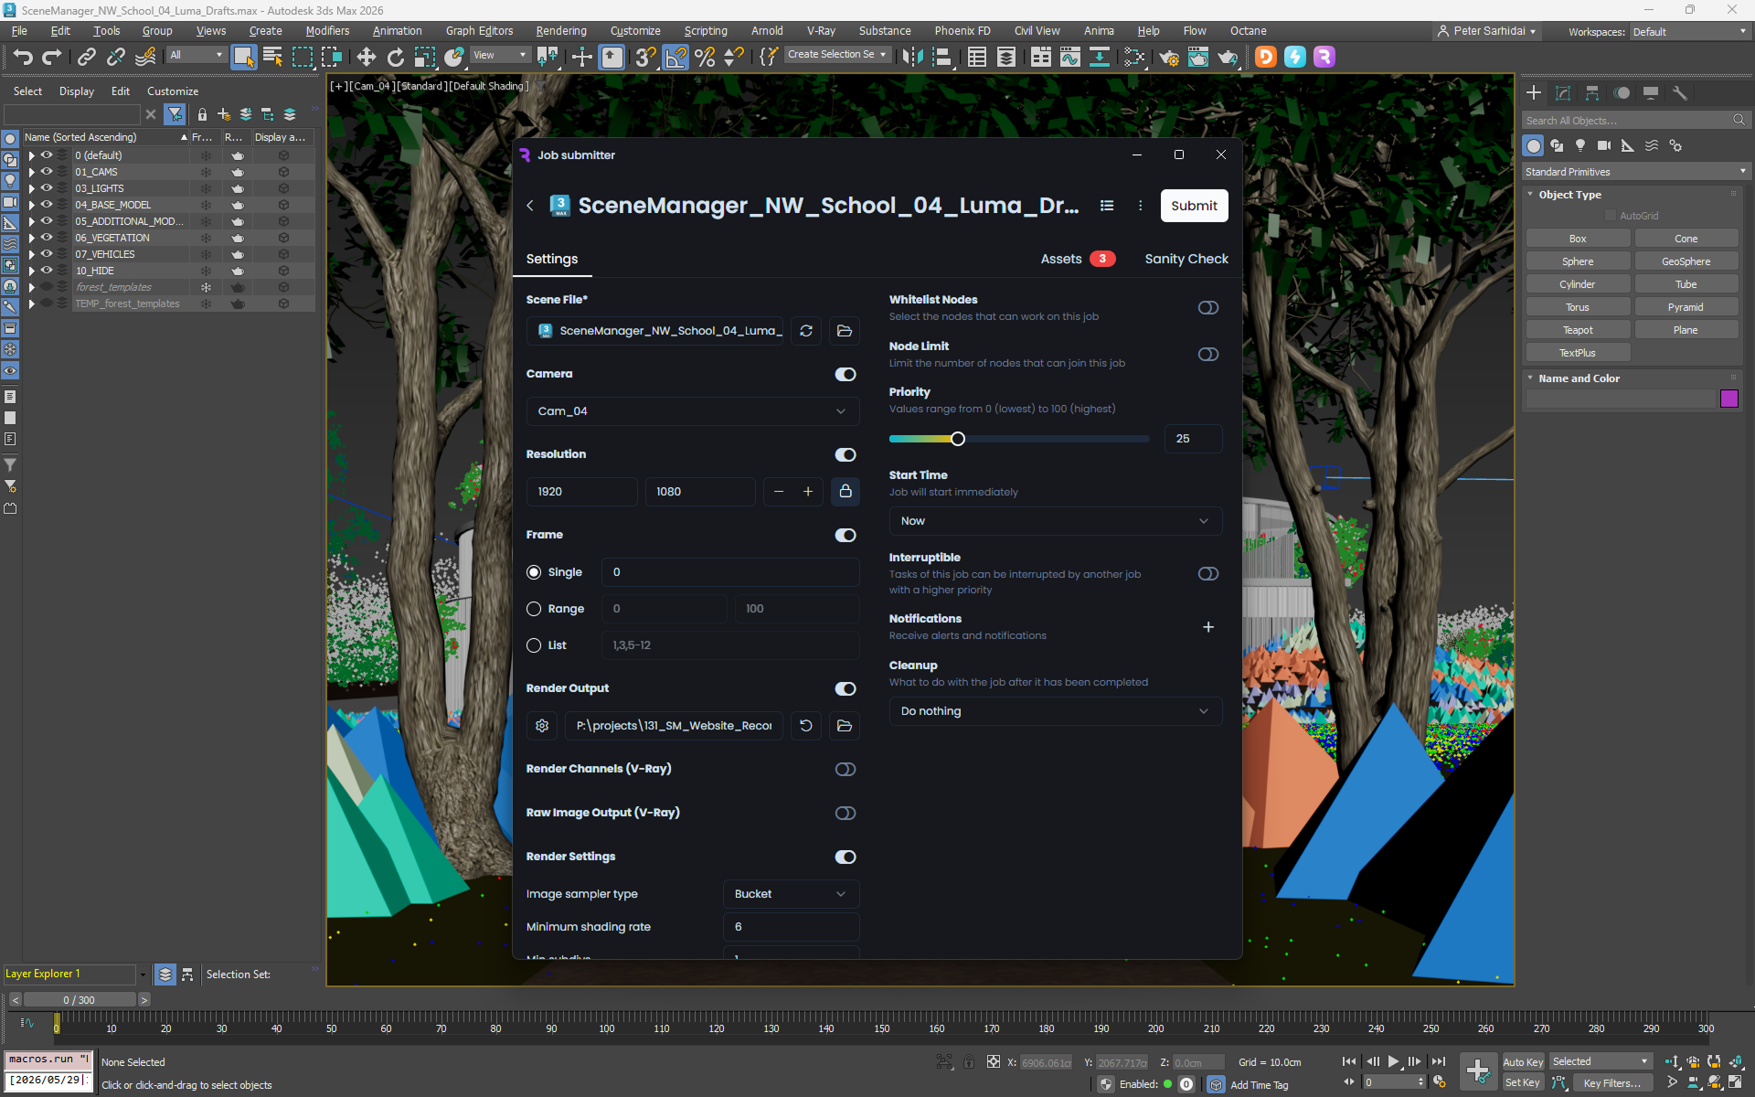Toggle Angle Snap in main toolbar

tap(675, 58)
